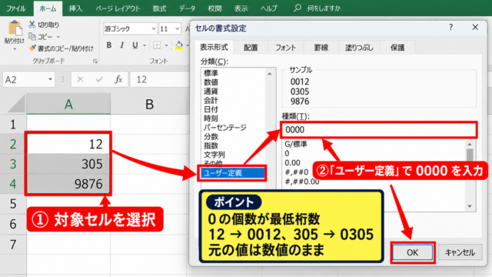The image size is (492, 277).
Task: Click the Insert Function fx icon
Action: coord(118,79)
